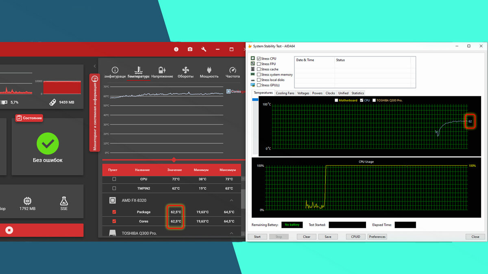Screen dimensions: 488x274
Task: Switch to the Обороты fan tab
Action: pos(185,73)
